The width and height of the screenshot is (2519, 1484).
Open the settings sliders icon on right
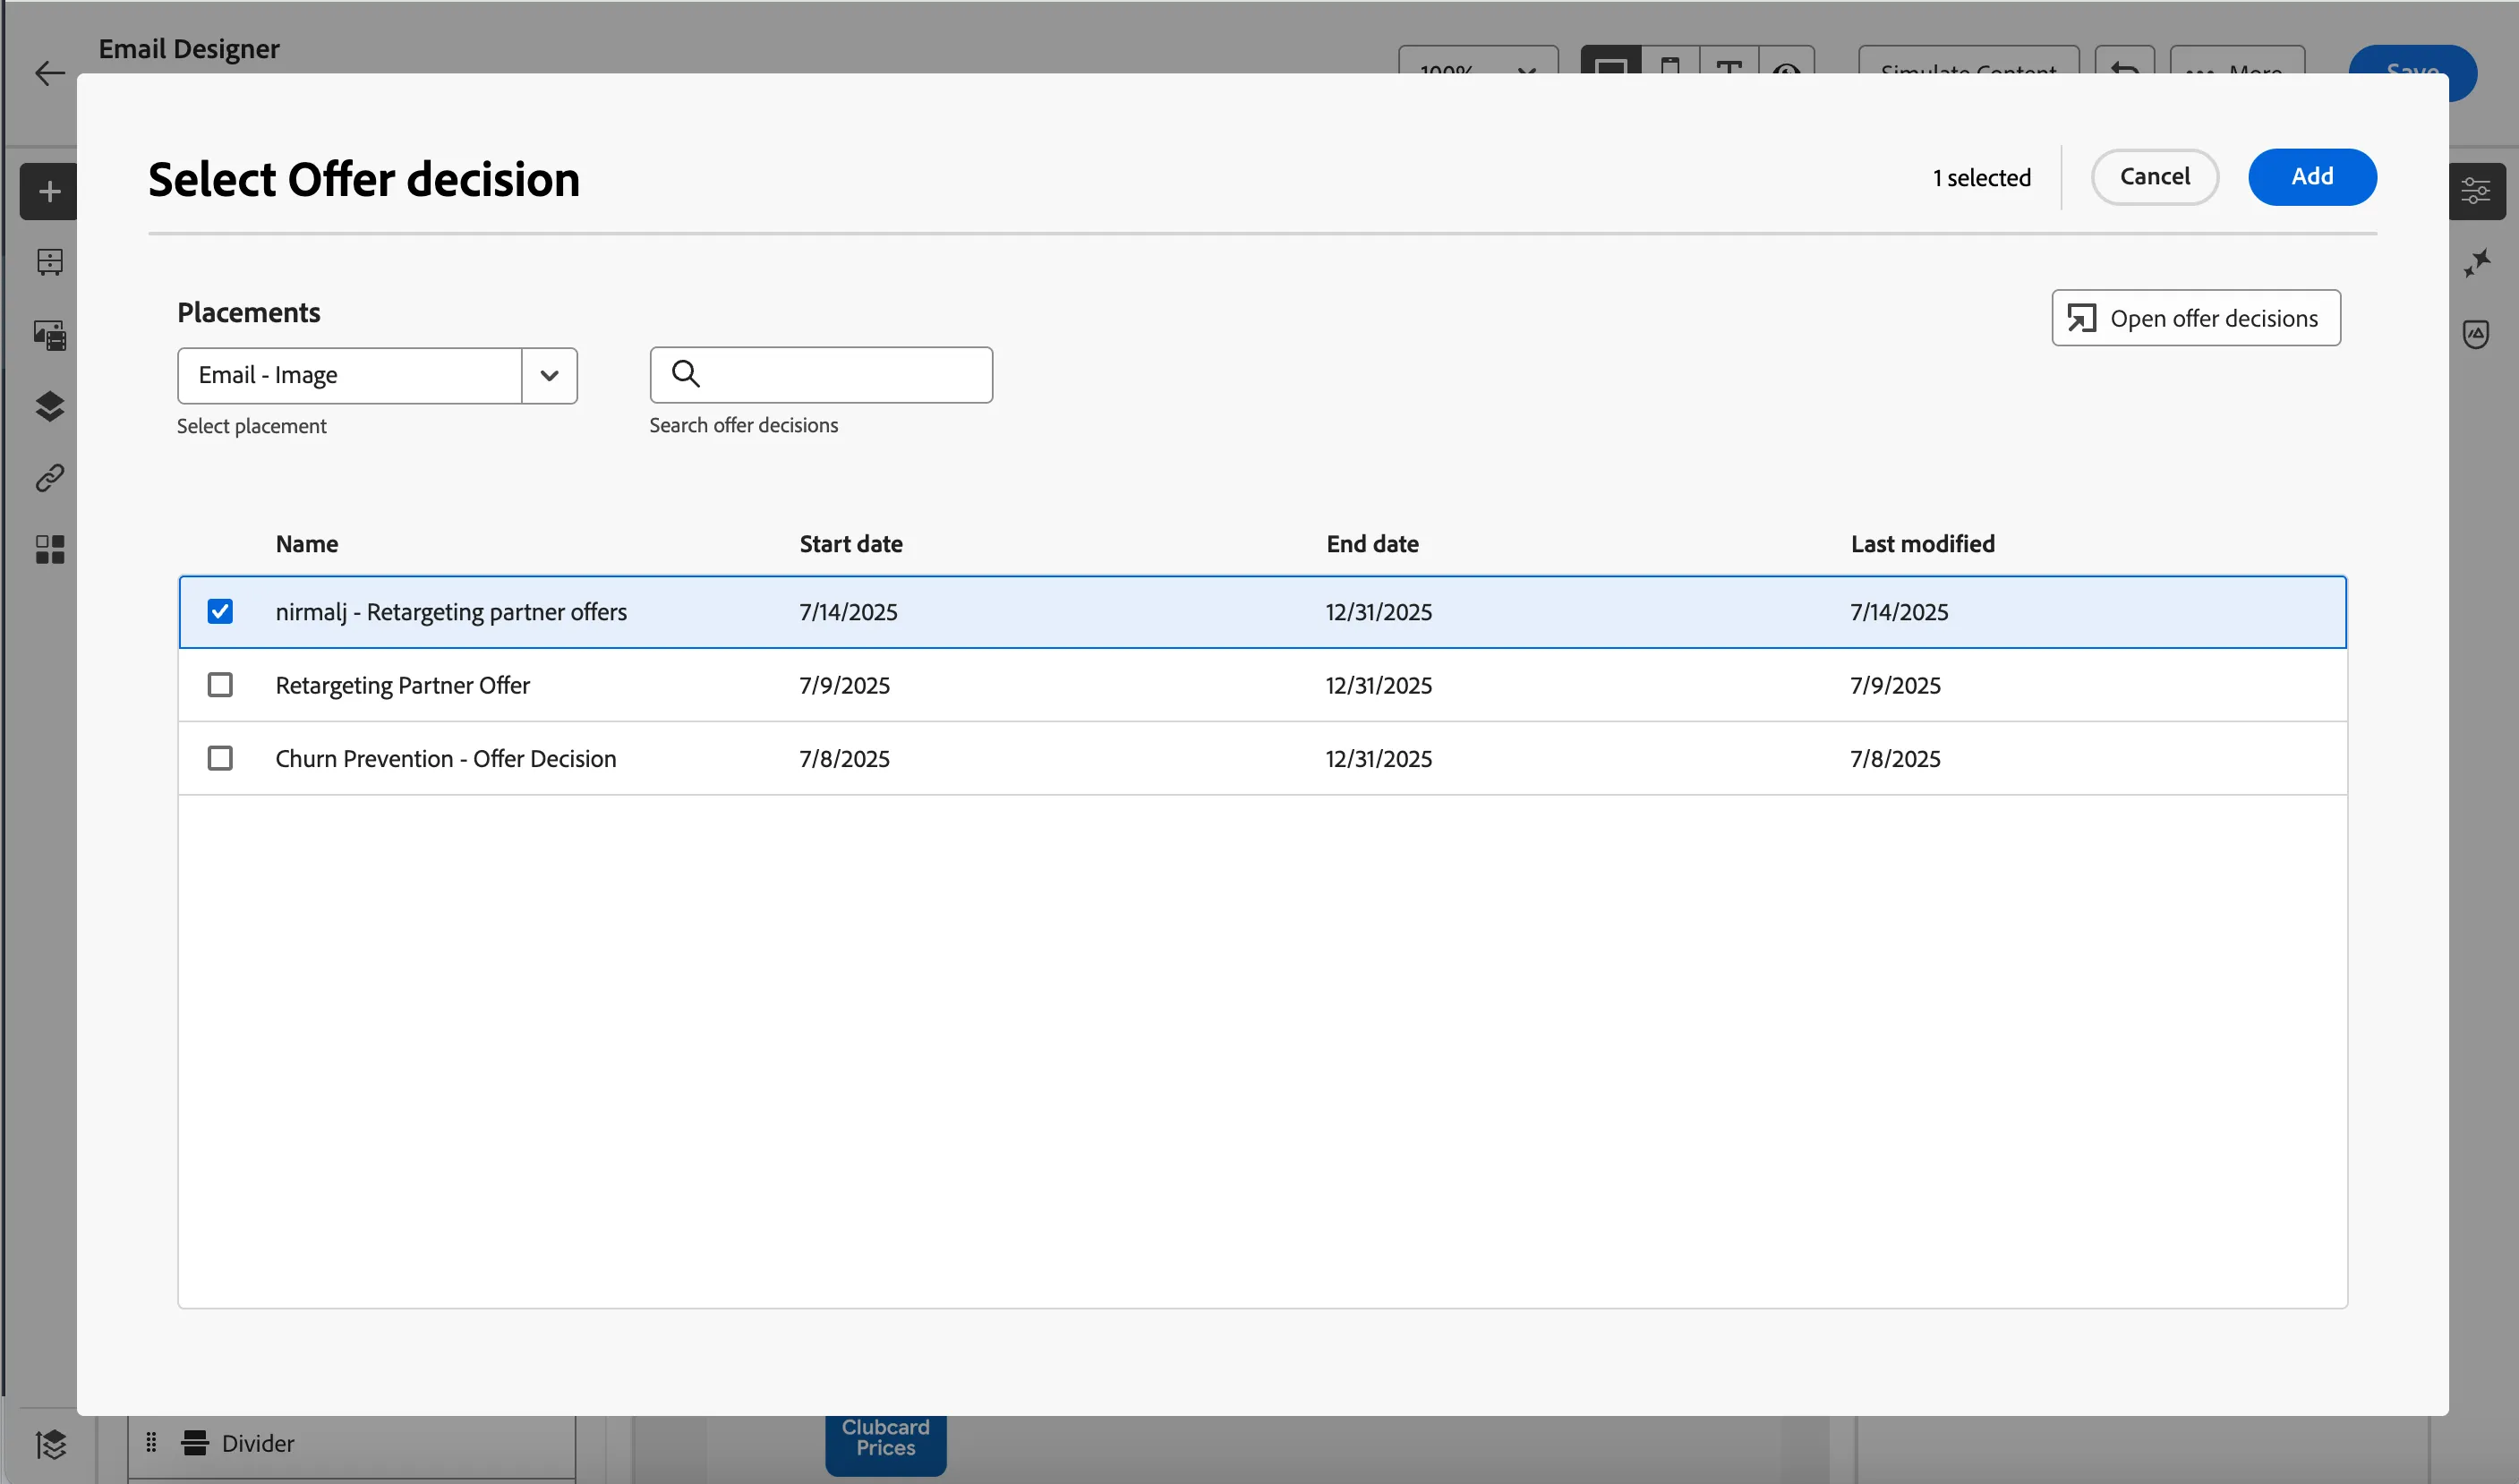click(x=2475, y=190)
